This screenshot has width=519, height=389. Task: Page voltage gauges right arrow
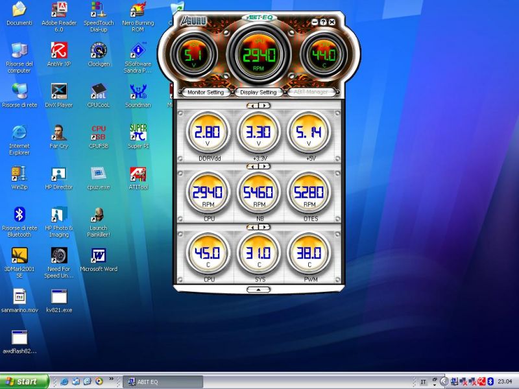[264, 106]
